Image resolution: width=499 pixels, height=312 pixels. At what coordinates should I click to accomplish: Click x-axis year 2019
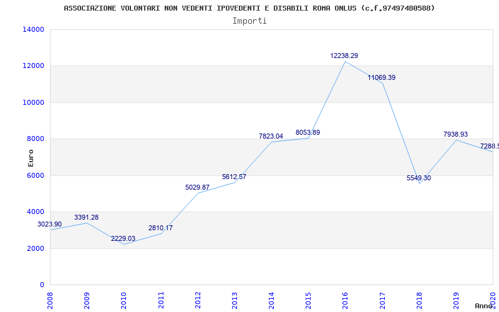(457, 300)
